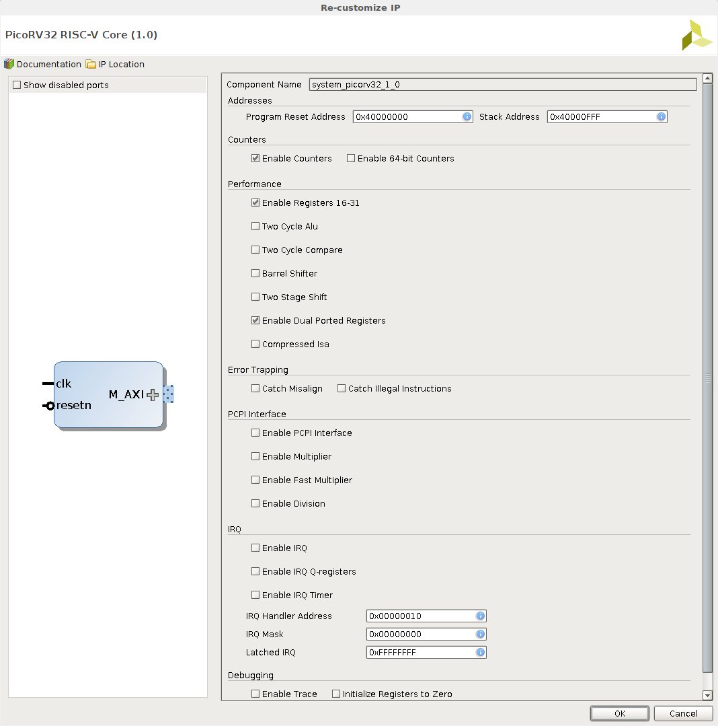Check Catch Illegal Instructions

click(342, 388)
